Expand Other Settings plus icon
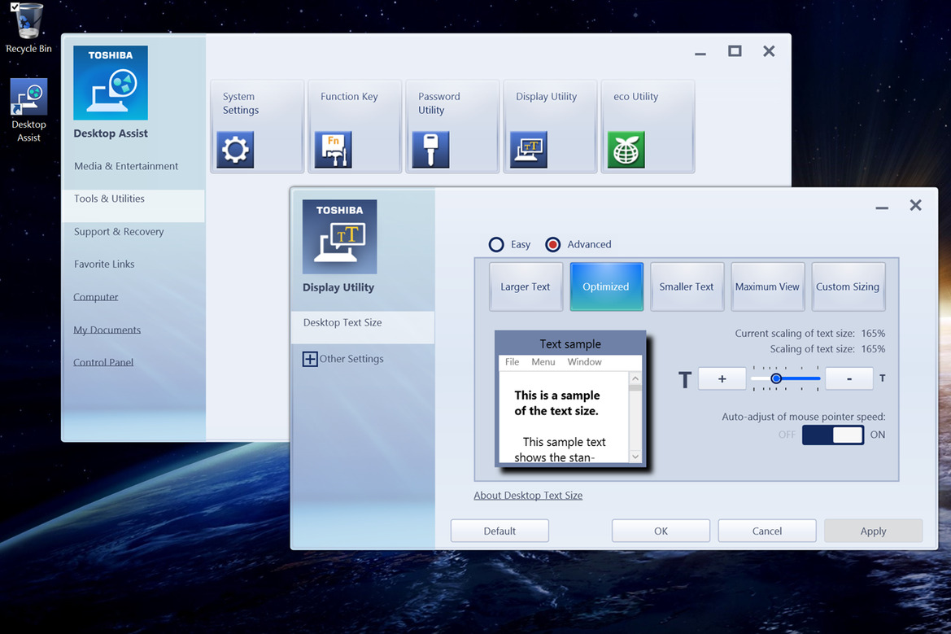This screenshot has width=951, height=634. coord(310,359)
